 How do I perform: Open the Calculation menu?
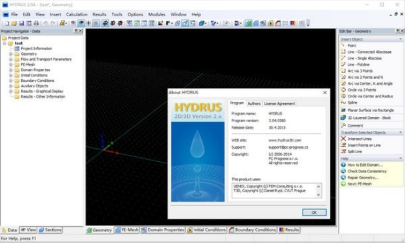[76, 14]
